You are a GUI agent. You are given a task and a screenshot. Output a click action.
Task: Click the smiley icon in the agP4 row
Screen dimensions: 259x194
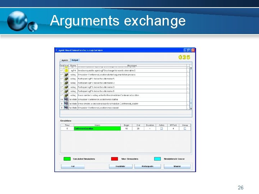(x=66, y=70)
